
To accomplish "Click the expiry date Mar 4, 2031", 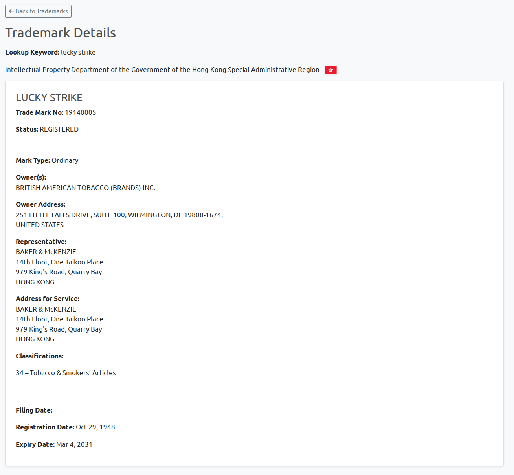I will pos(74,444).
